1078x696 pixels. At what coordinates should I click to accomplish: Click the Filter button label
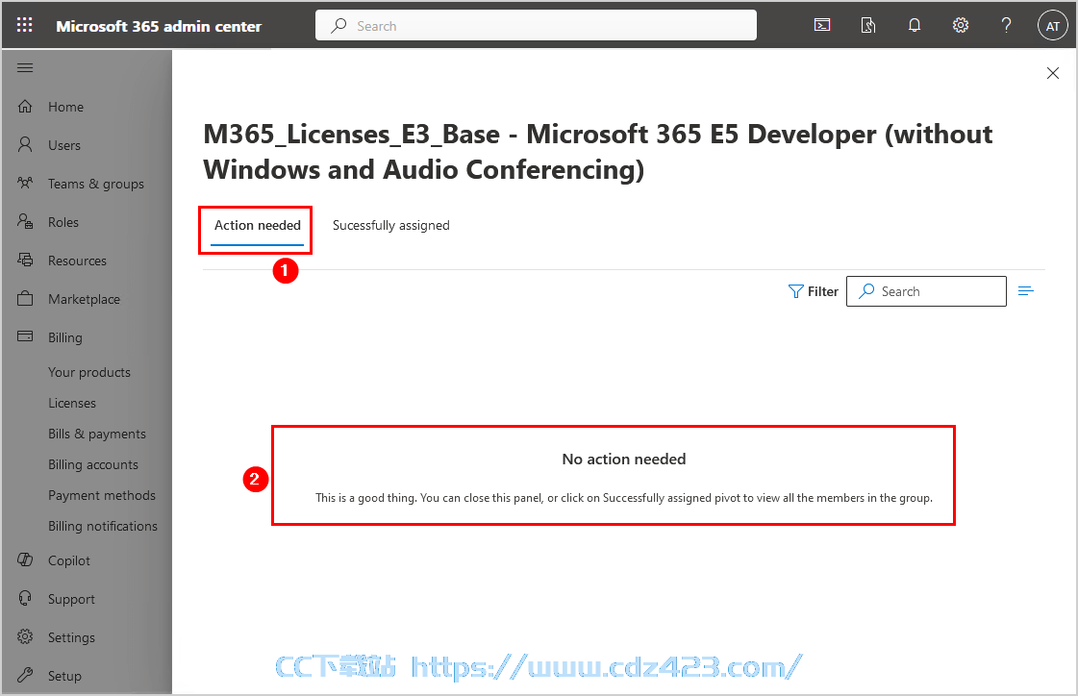point(822,291)
